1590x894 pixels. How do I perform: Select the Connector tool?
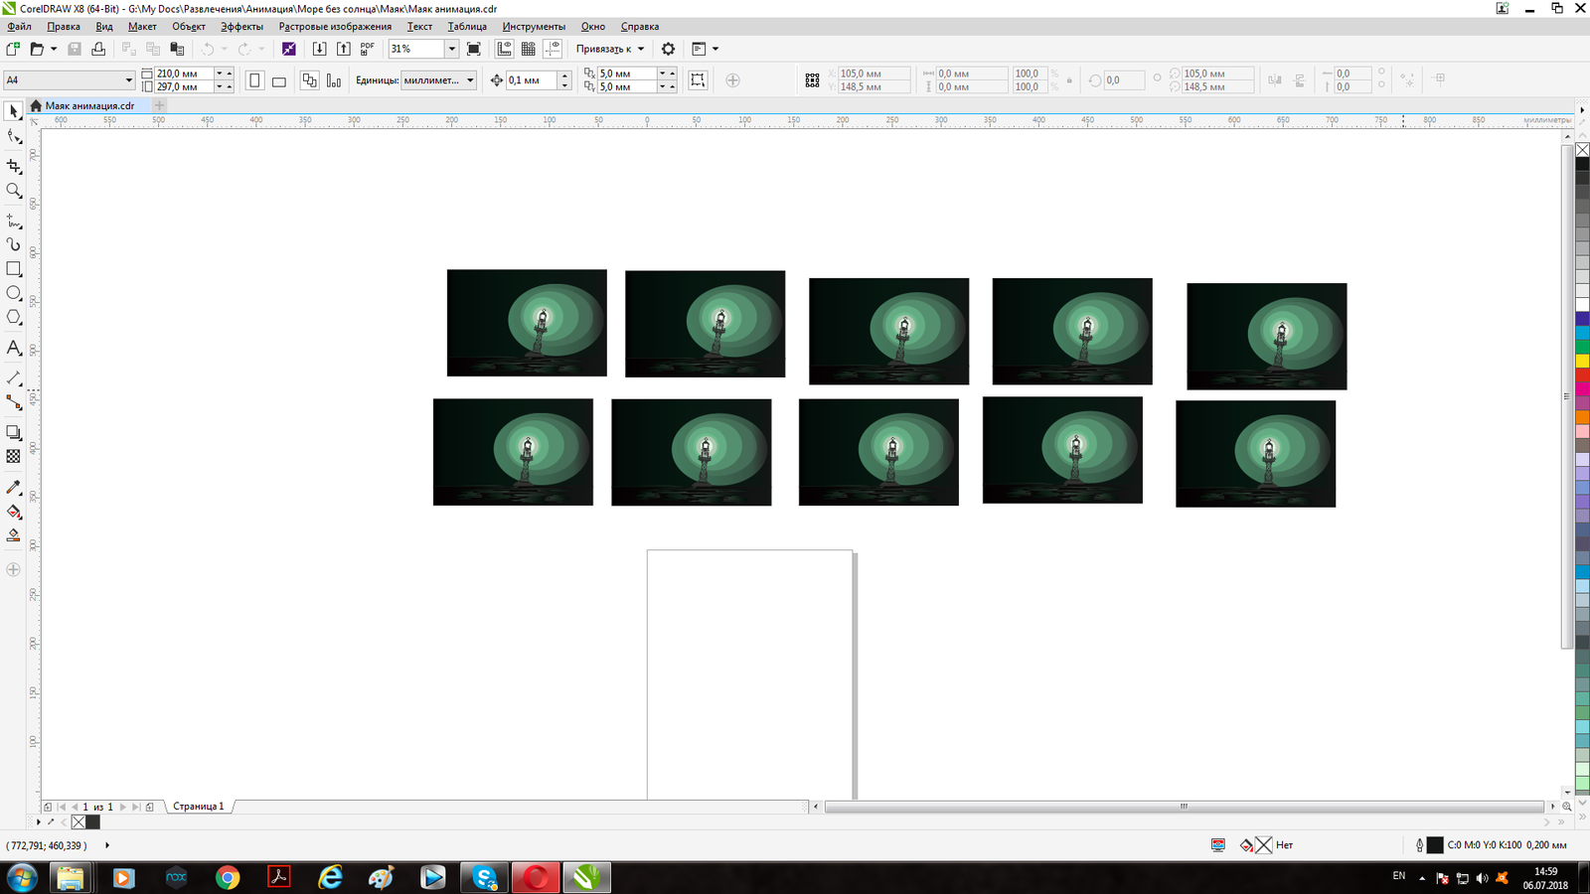point(14,402)
